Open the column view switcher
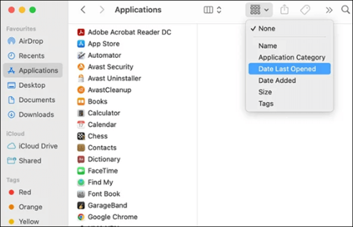353x227 pixels. pos(212,10)
